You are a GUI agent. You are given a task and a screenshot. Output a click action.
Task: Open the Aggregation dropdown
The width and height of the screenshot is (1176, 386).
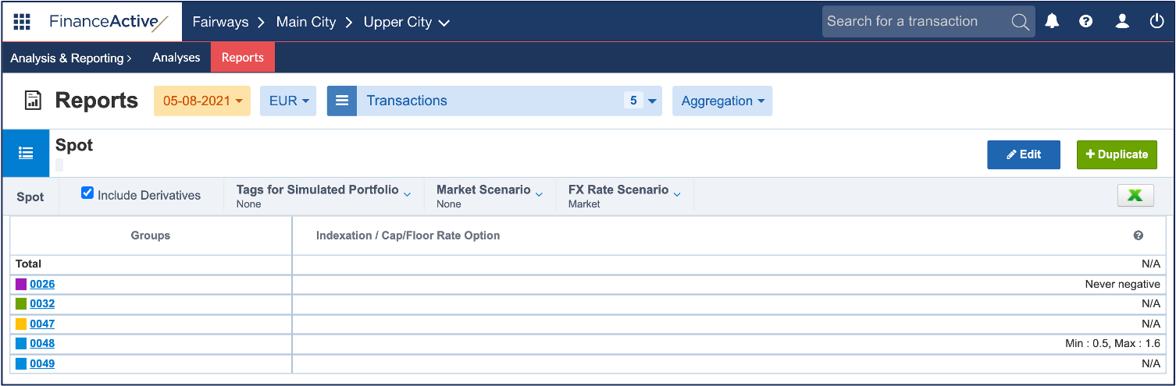(722, 101)
